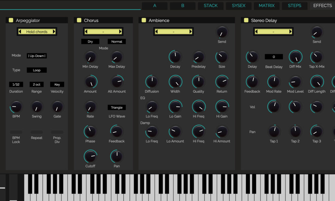Screen dimensions: 335x201
Task: Click the Chorus Dry mode button
Action: point(90,42)
